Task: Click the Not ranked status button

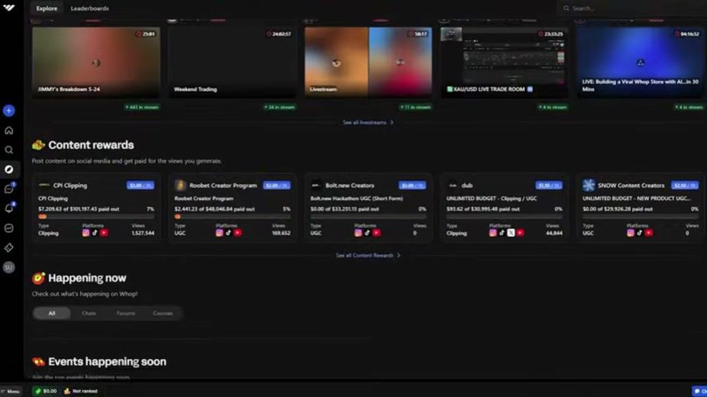Action: click(81, 391)
